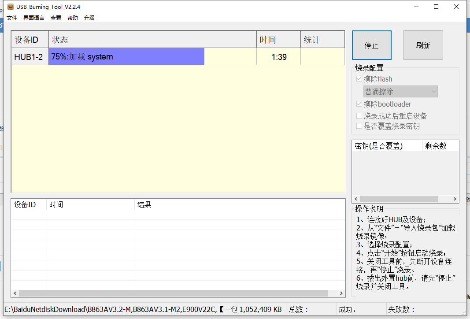The image size is (470, 319).
Task: Close the USB Burning Tool window
Action: click(456, 7)
